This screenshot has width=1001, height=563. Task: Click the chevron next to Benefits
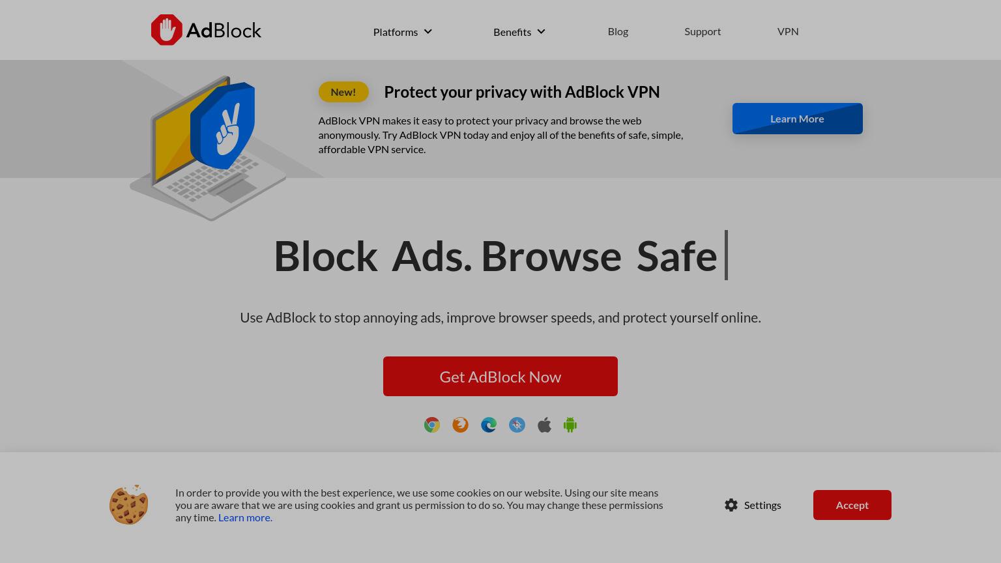click(x=541, y=31)
